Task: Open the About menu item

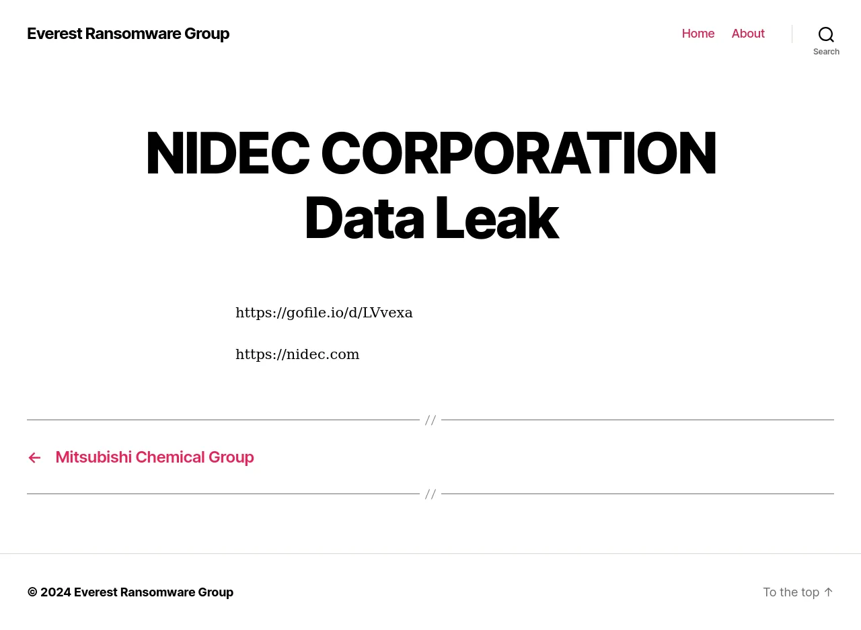Action: pos(748,34)
